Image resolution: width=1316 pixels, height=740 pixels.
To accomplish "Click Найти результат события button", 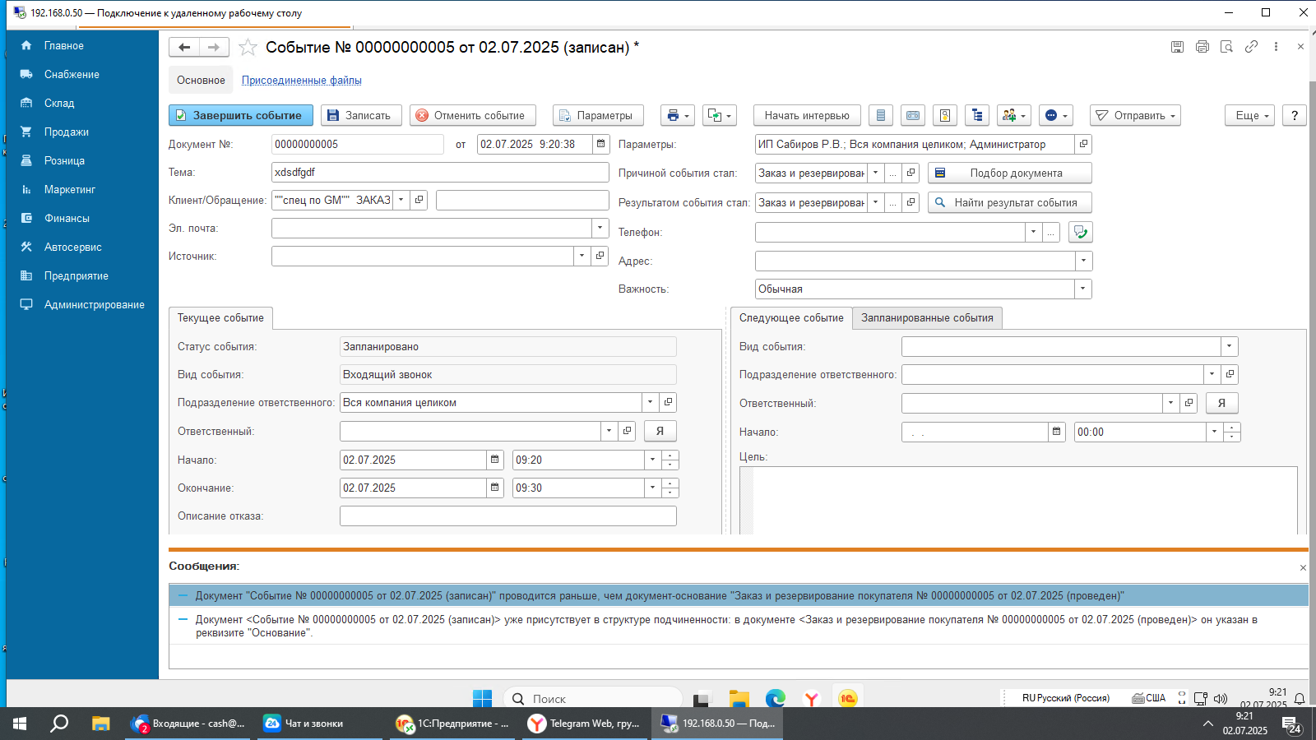I will click(1010, 202).
